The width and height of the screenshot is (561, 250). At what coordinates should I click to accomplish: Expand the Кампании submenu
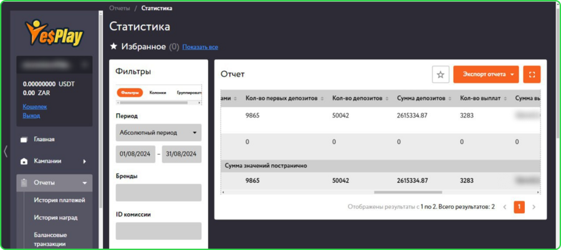pos(85,162)
